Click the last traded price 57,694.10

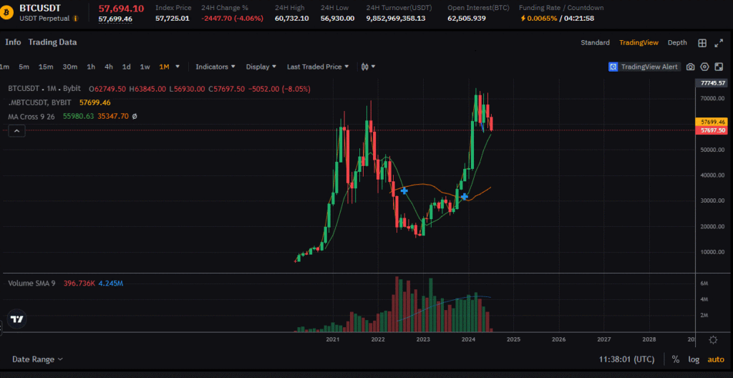(x=121, y=8)
